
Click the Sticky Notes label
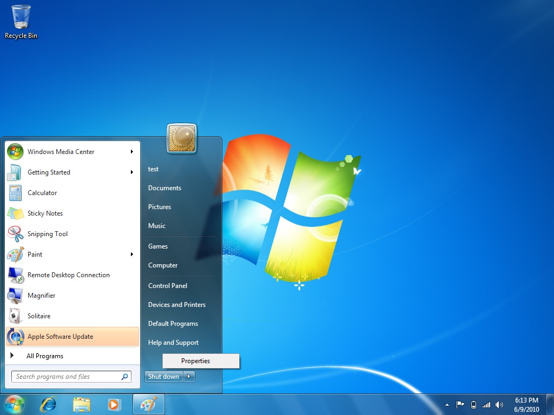tap(45, 213)
